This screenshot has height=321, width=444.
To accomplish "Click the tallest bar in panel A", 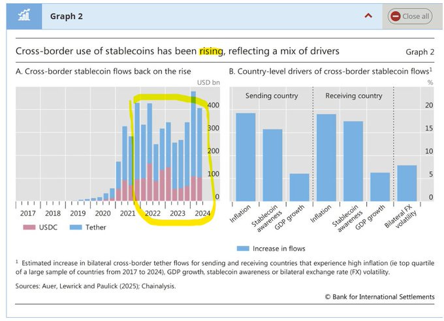I will [x=193, y=146].
